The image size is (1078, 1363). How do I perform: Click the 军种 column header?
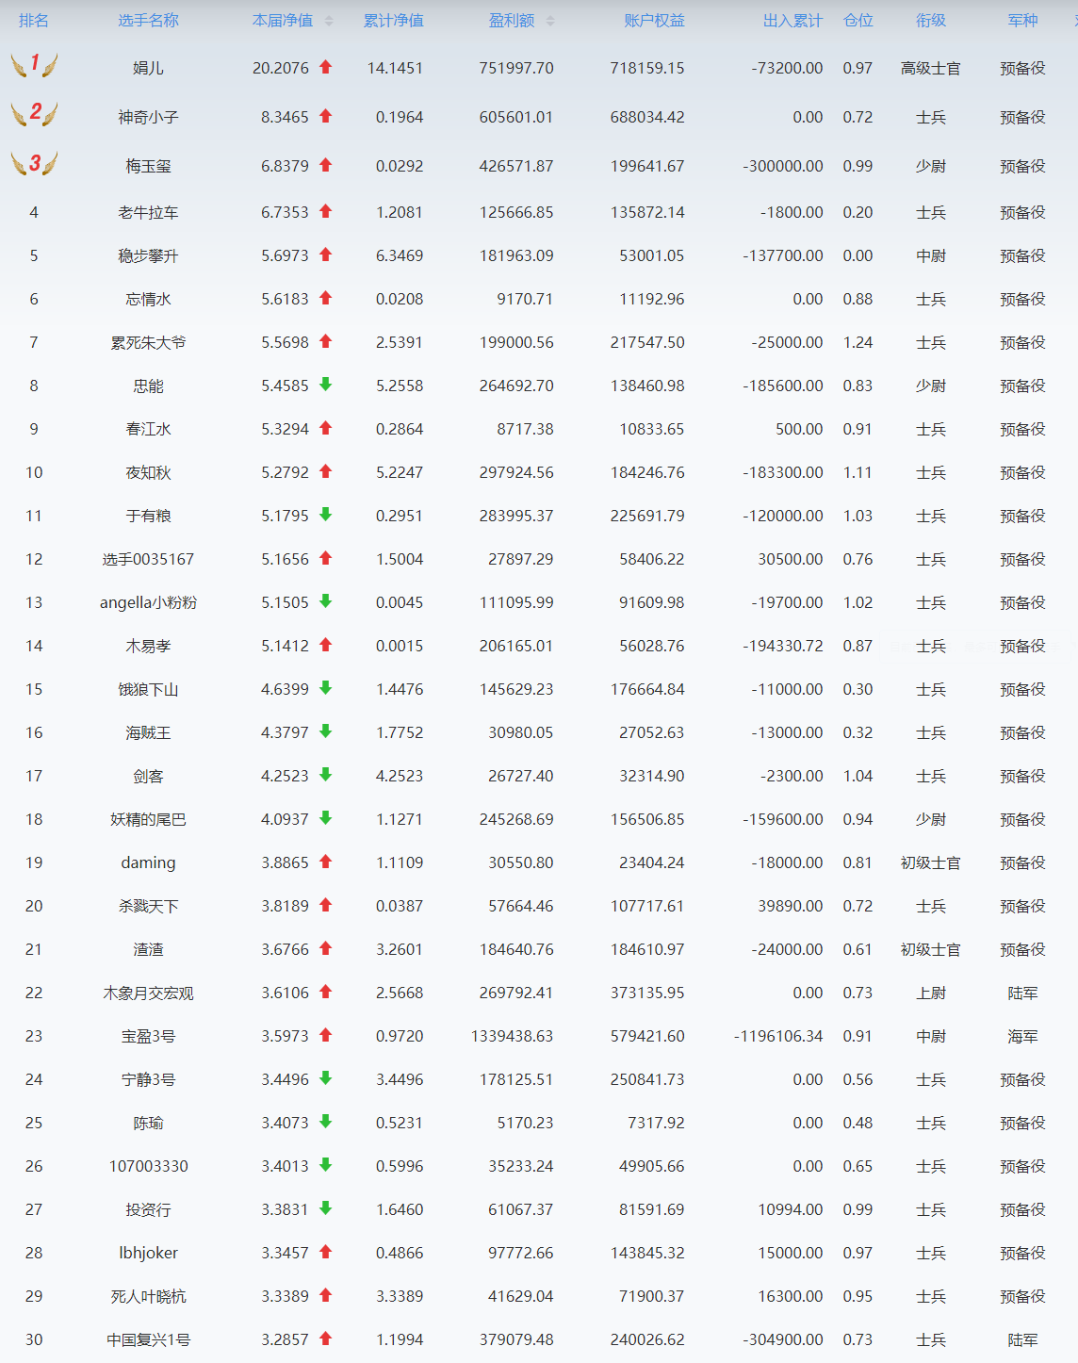[x=1022, y=21]
